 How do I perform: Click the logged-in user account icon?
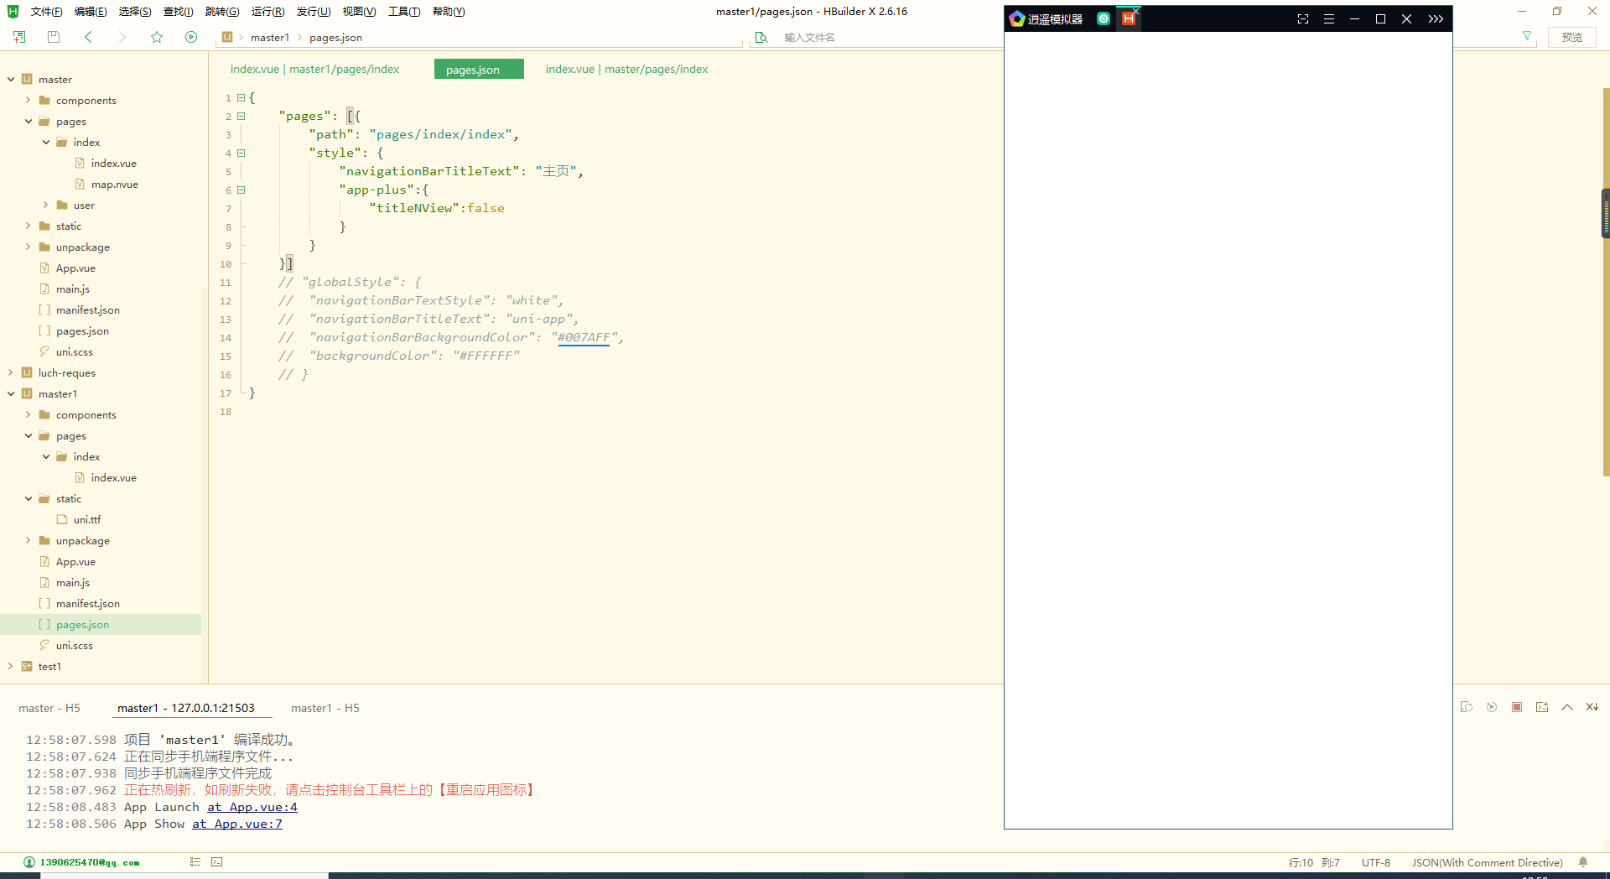[29, 862]
